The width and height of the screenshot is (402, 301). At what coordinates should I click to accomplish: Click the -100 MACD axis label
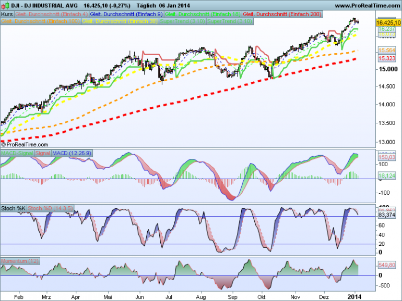(x=384, y=193)
